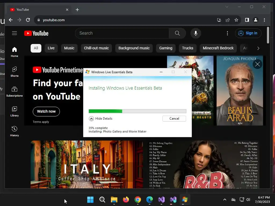Open Chrome profile icon
Image resolution: width=275 pixels, height=206 pixels.
click(256, 20)
